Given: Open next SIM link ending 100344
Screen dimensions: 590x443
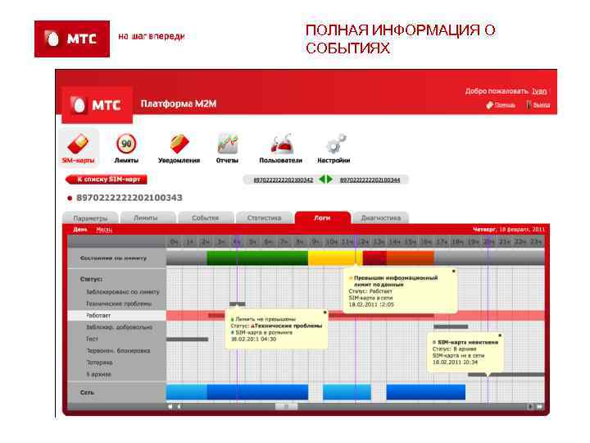Looking at the screenshot, I should point(370,180).
